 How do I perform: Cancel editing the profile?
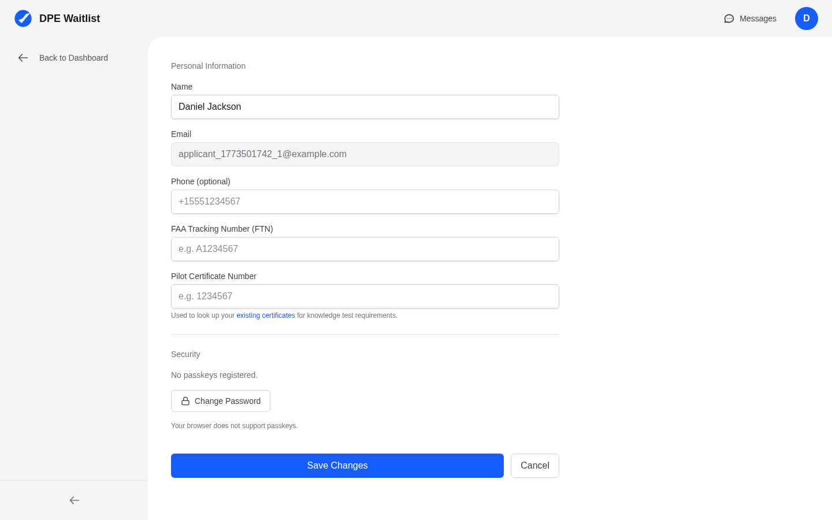tap(534, 465)
